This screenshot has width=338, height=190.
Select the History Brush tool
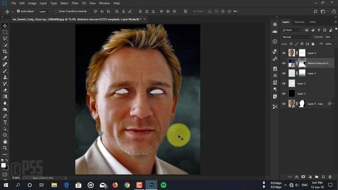click(x=5, y=84)
